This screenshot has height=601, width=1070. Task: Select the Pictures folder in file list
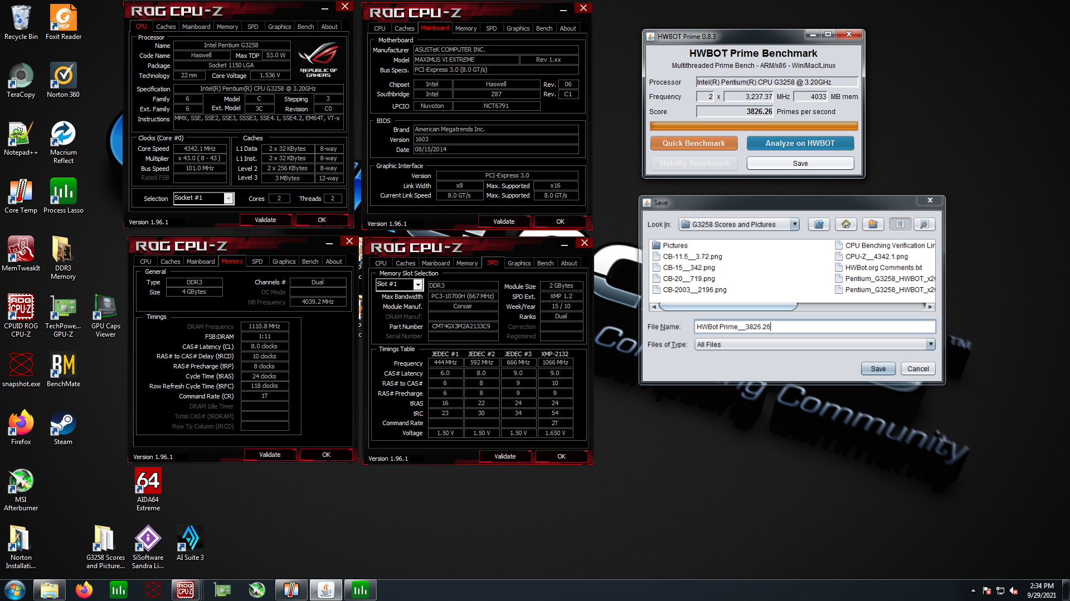670,245
